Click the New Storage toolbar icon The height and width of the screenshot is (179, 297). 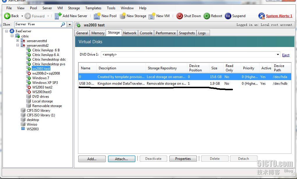point(123,16)
